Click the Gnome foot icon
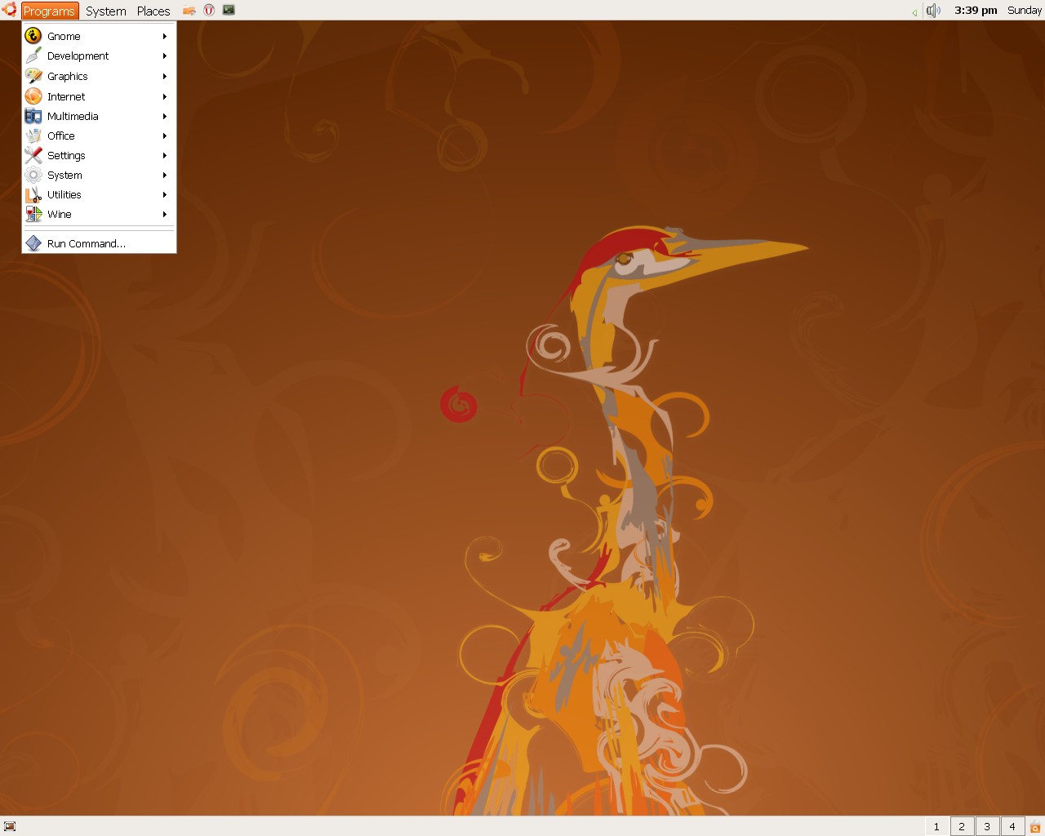The height and width of the screenshot is (836, 1045). (33, 36)
